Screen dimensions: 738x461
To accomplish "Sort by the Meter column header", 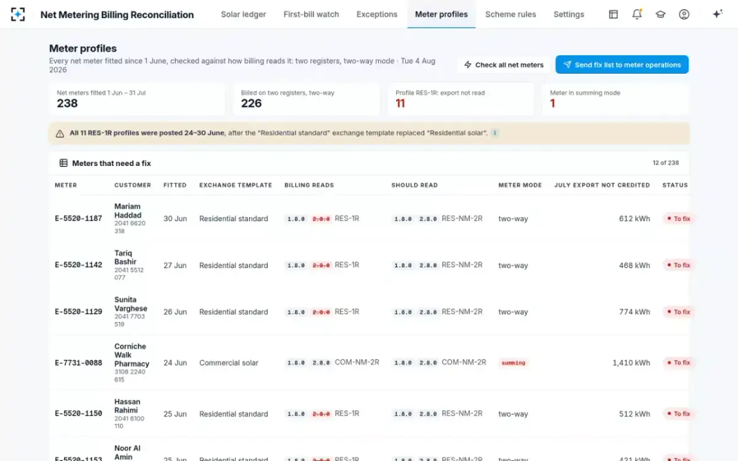I will coord(66,185).
